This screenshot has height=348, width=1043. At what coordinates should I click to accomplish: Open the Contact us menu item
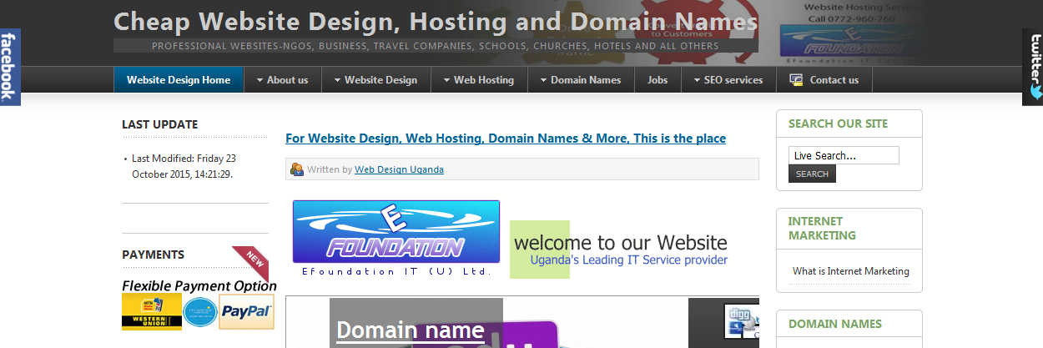tap(824, 80)
